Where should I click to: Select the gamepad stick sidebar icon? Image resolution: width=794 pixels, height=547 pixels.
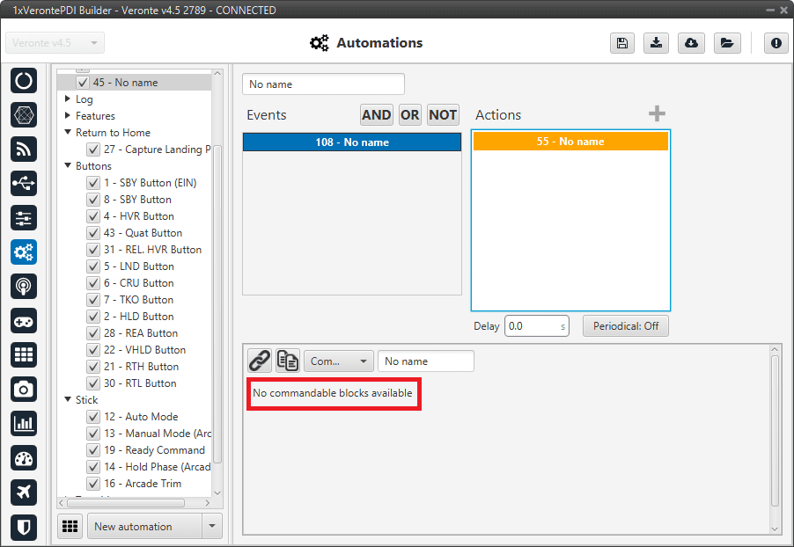click(x=24, y=320)
